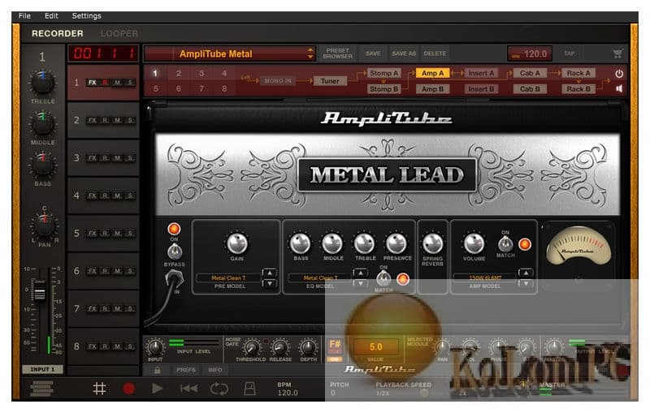Screen dimensions: 650x413
Task: Open the INFO panel
Action: 215,370
